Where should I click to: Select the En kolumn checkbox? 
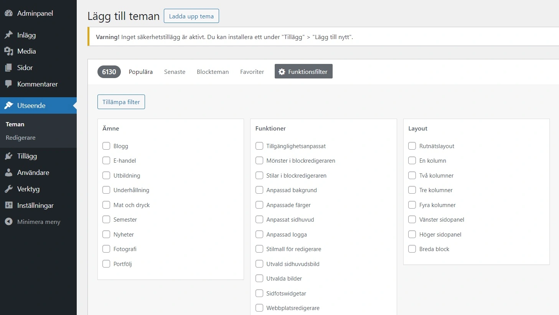[x=412, y=160]
